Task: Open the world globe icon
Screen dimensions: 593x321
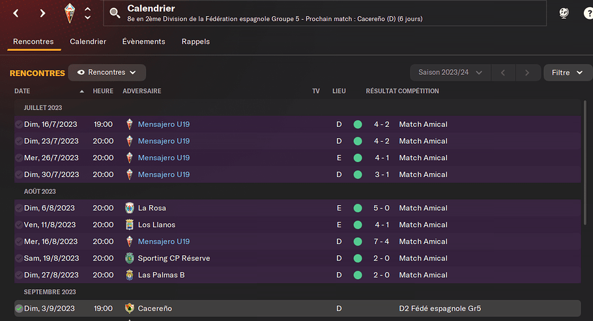Action: click(564, 13)
